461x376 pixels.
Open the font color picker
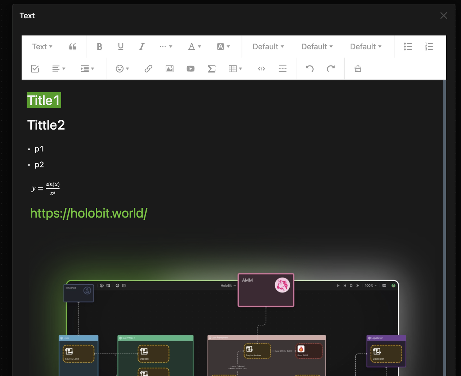click(x=194, y=46)
